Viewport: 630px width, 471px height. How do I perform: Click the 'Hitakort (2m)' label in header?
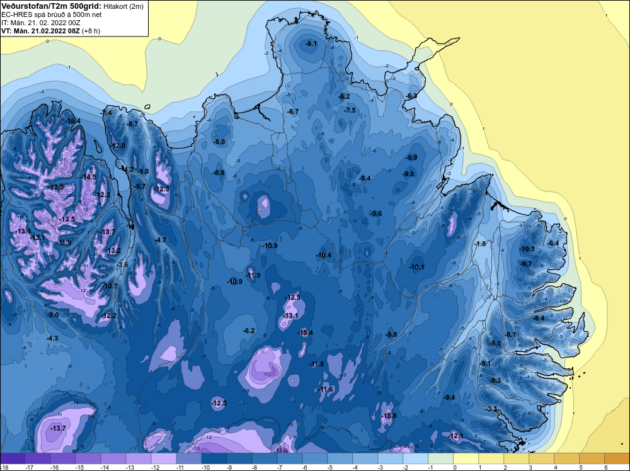123,6
